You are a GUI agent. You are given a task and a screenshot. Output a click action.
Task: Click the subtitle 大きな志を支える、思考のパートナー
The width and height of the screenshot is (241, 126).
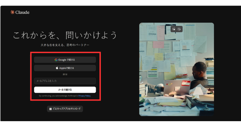pyautogui.click(x=65, y=45)
